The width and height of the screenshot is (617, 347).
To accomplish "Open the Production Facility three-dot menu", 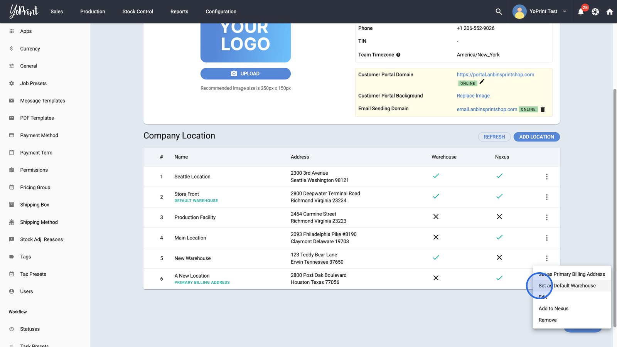I will pyautogui.click(x=546, y=217).
